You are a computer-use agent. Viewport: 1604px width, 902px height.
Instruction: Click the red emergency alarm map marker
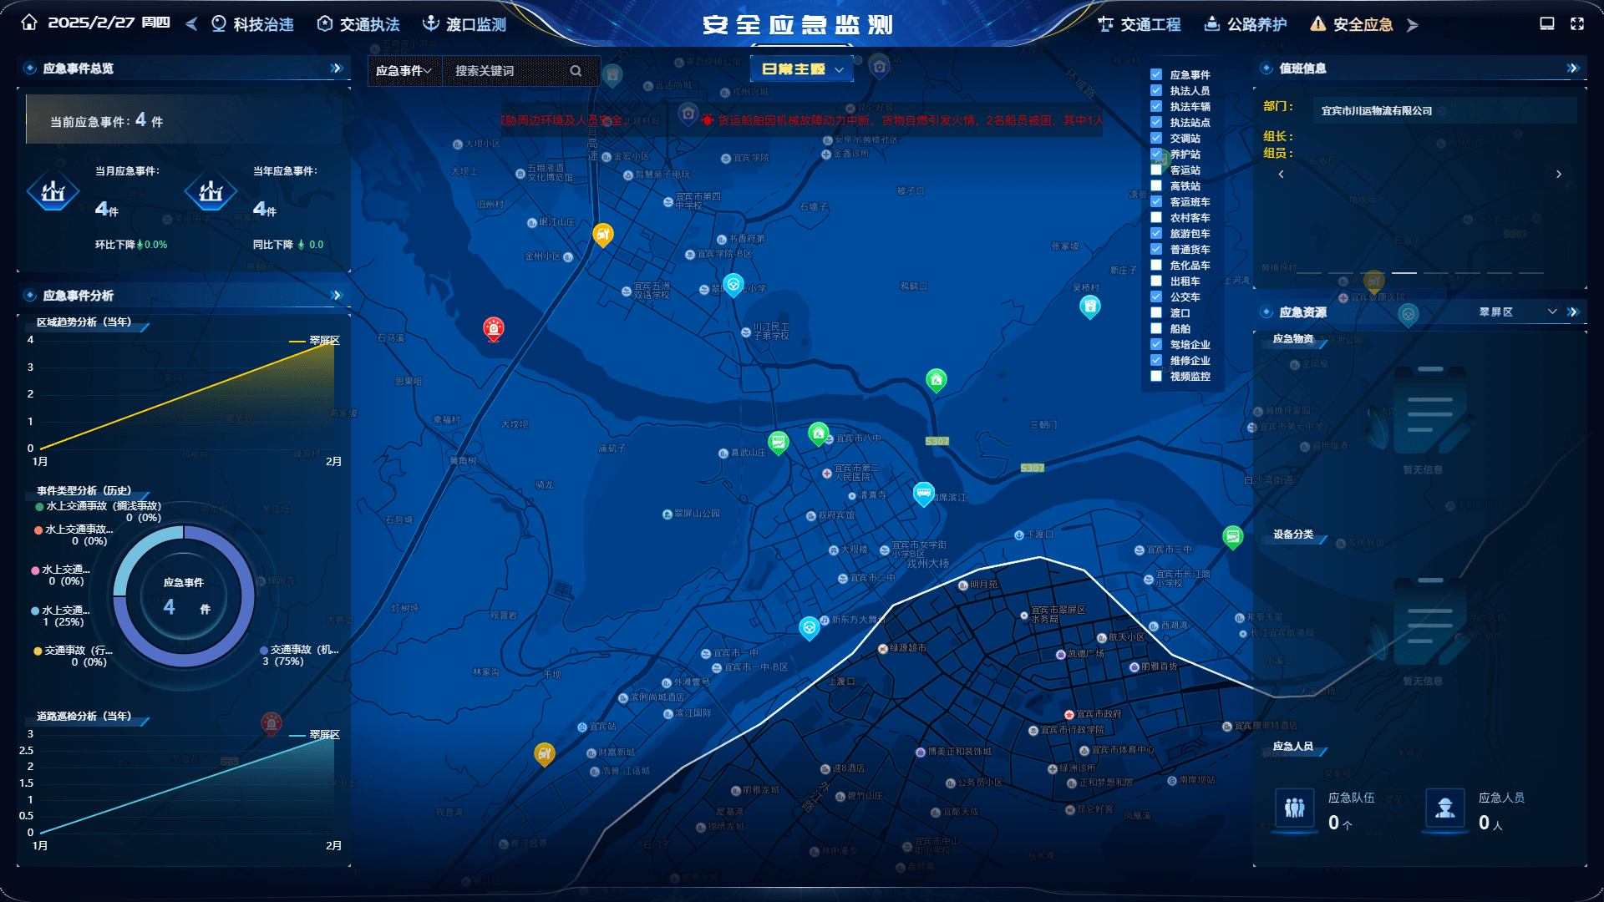pyautogui.click(x=494, y=328)
